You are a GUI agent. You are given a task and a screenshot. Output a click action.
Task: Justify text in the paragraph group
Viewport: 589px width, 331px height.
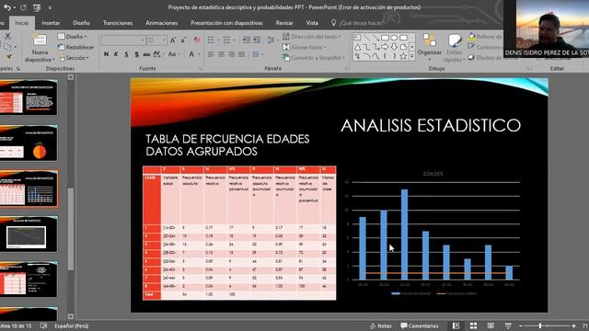[x=241, y=55]
